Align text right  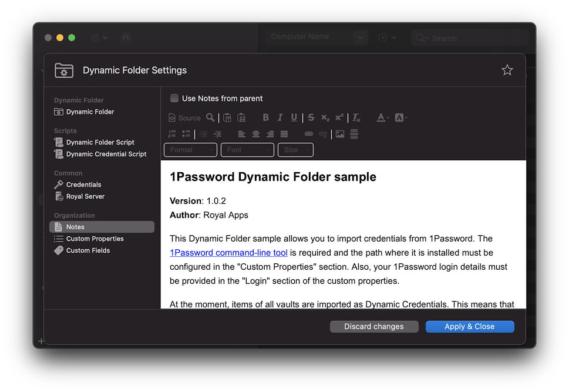[x=270, y=134]
